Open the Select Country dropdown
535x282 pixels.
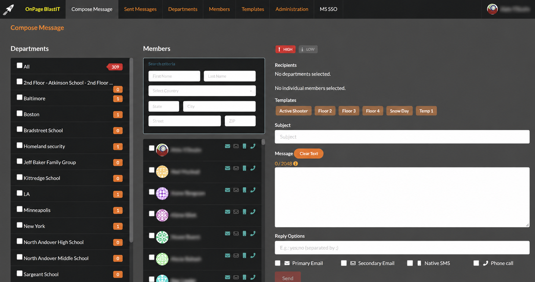[x=202, y=91]
